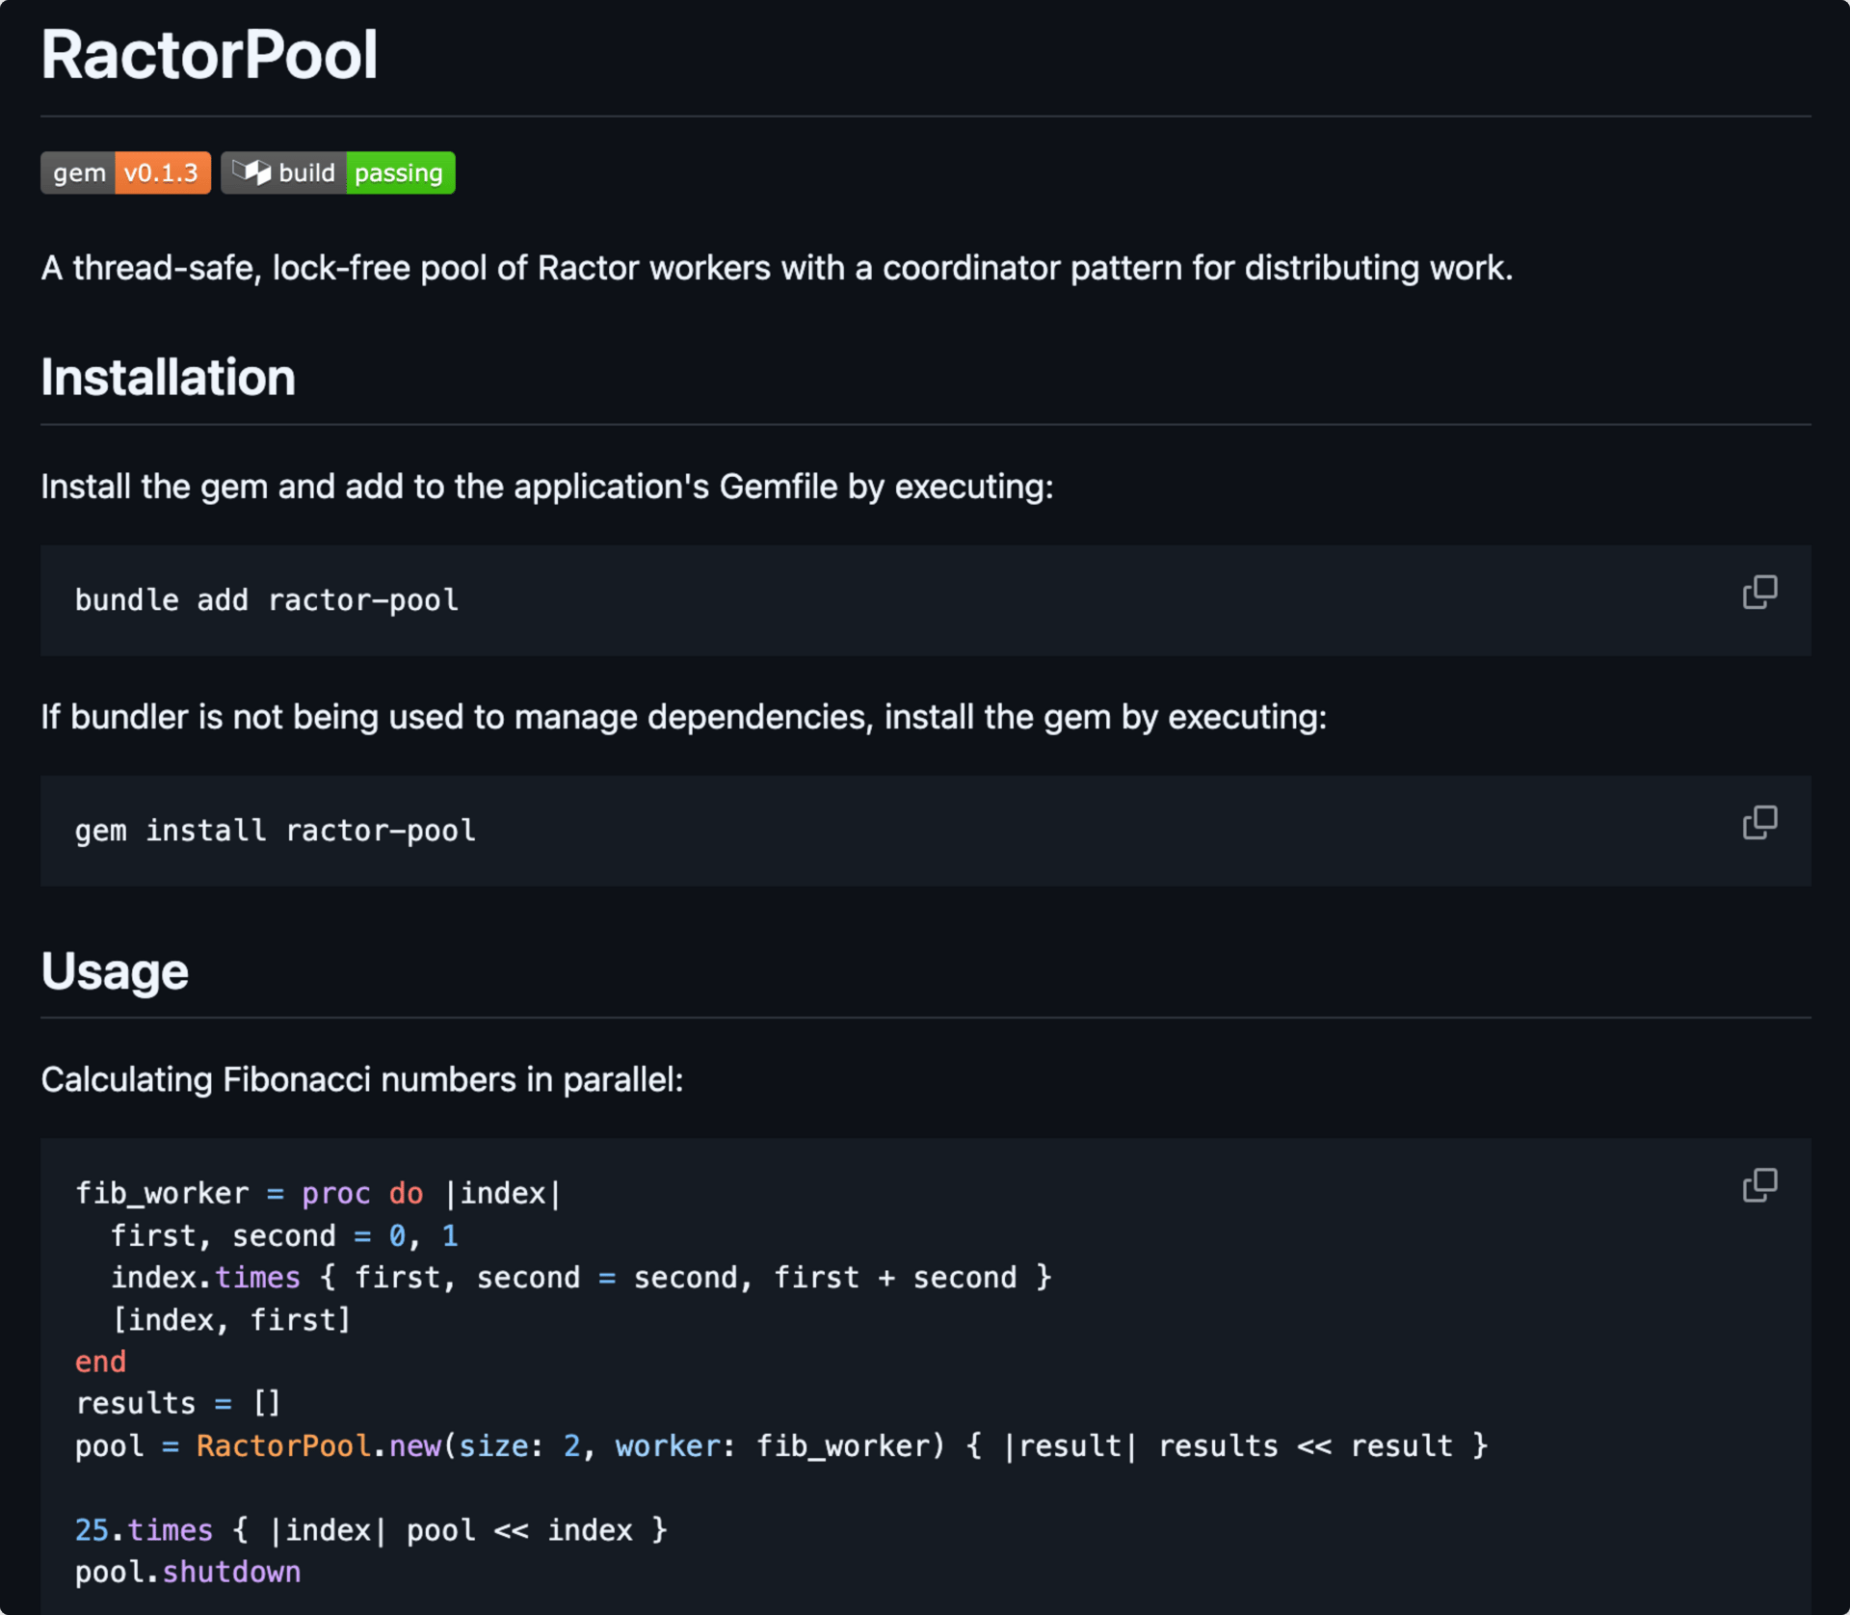Click the build logo icon in badge
1850x1615 pixels.
pyautogui.click(x=251, y=172)
